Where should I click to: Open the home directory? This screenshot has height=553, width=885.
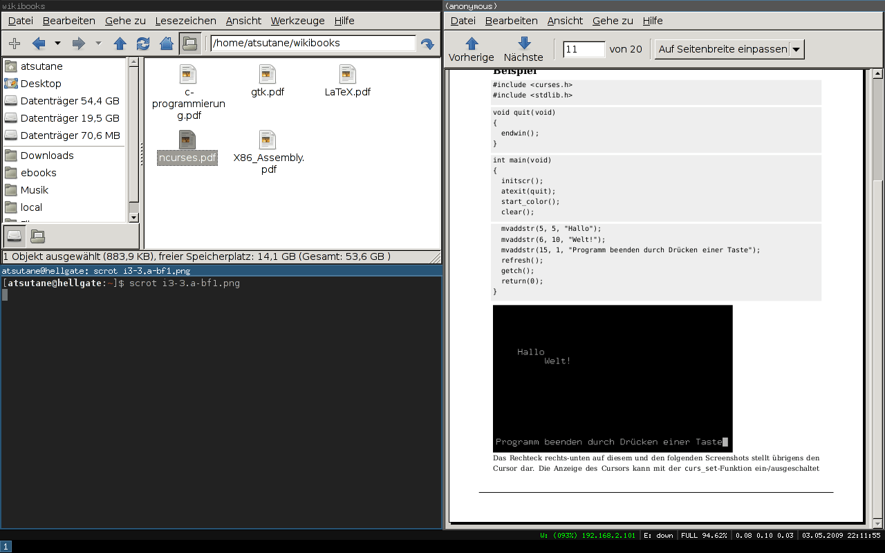click(x=166, y=43)
